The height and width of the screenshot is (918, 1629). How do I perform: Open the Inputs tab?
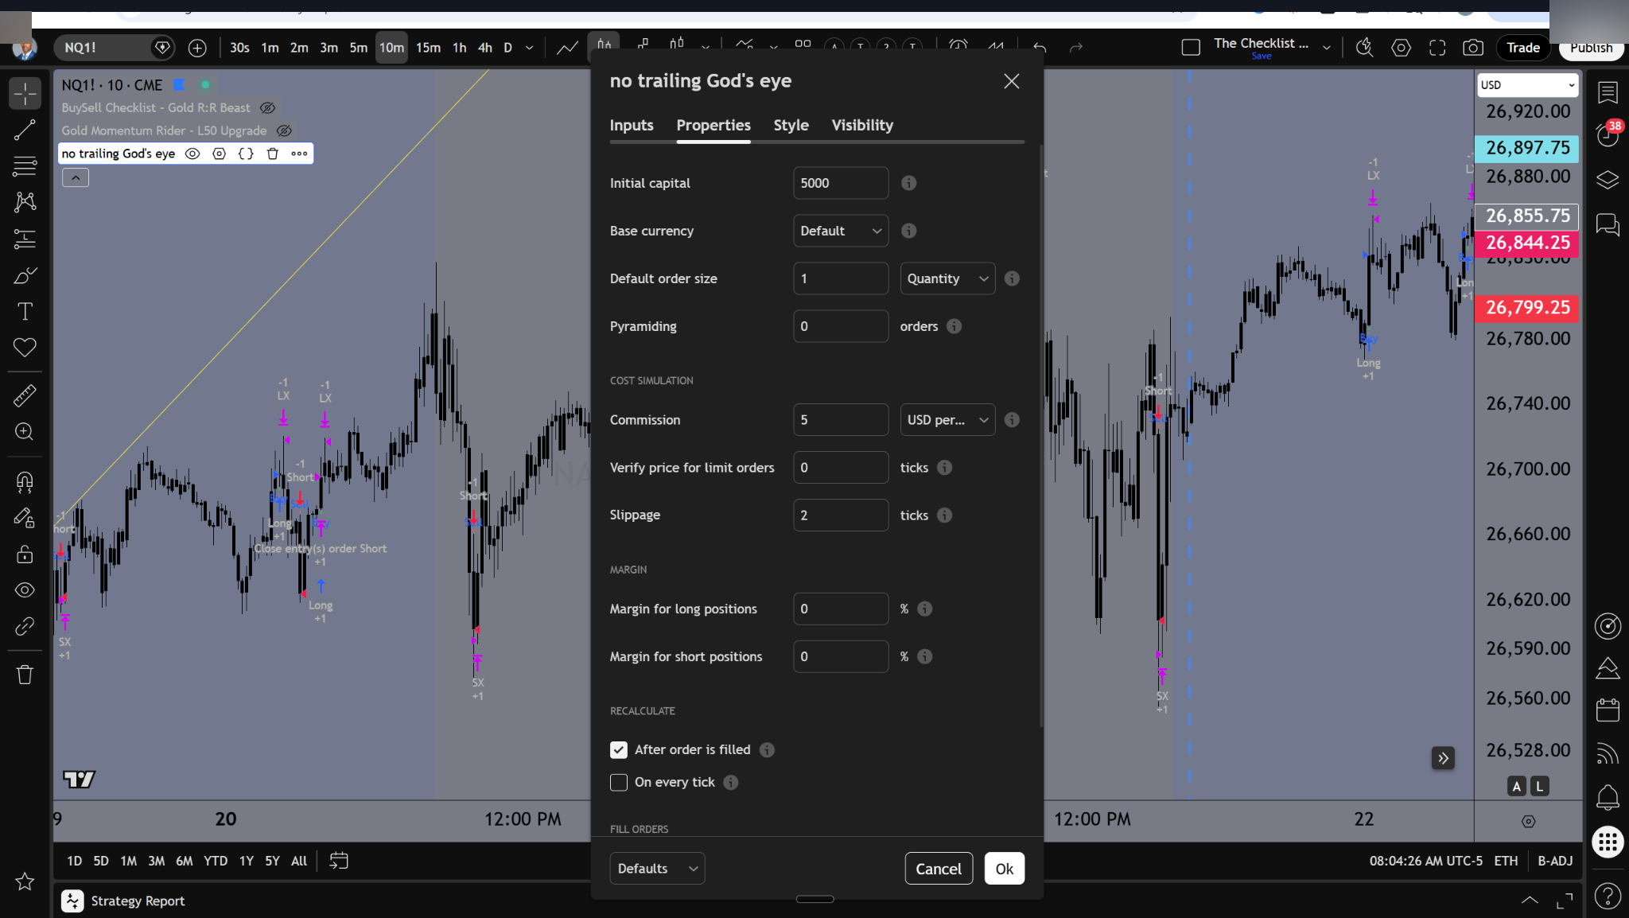[631, 125]
